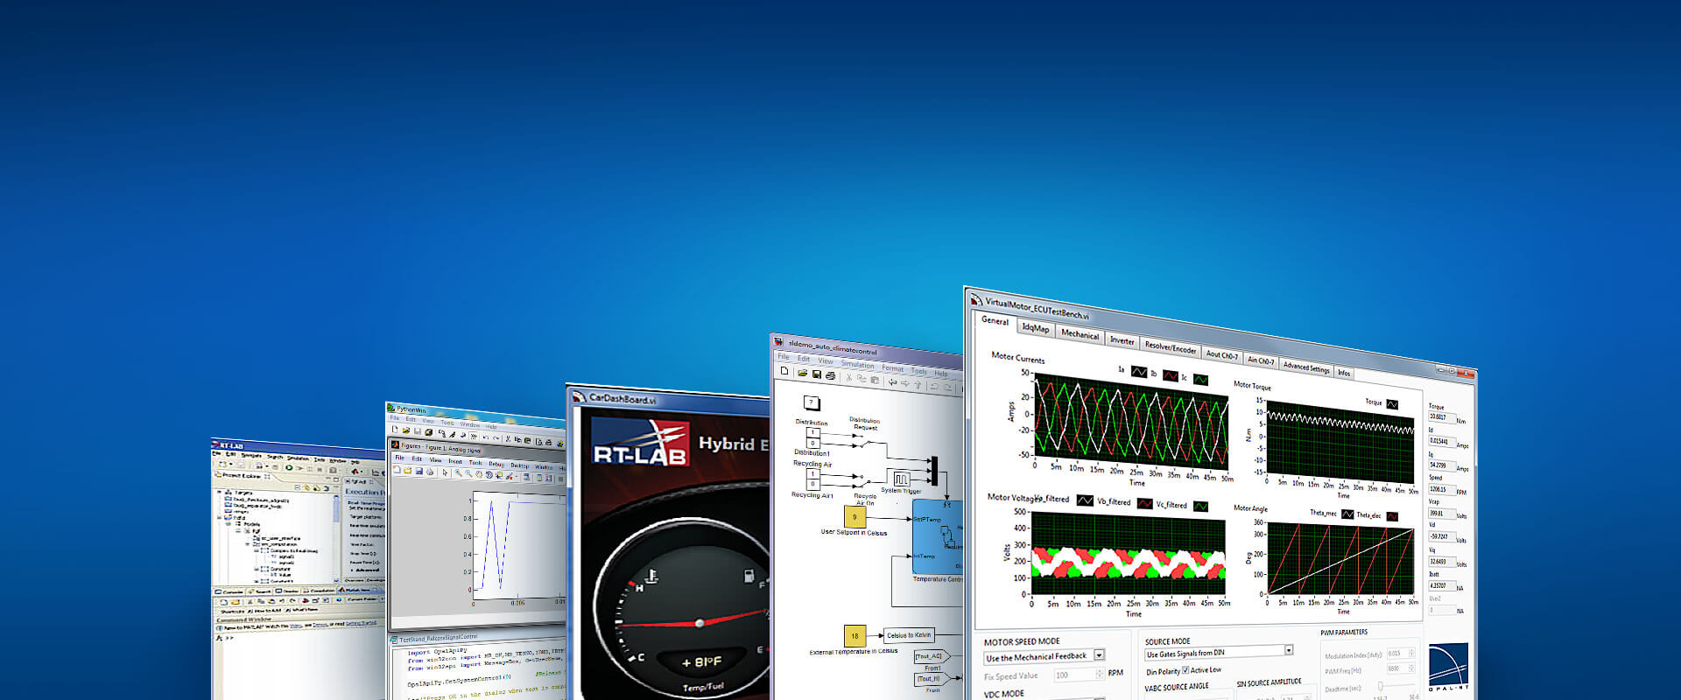Image resolution: width=1681 pixels, height=700 pixels.
Task: Select yellow User Setpoint constant block 9
Action: (855, 517)
